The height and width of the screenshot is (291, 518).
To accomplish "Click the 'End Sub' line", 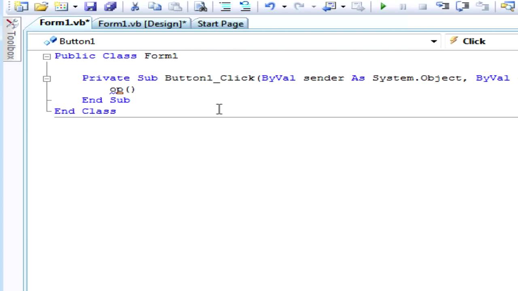I will coord(106,100).
